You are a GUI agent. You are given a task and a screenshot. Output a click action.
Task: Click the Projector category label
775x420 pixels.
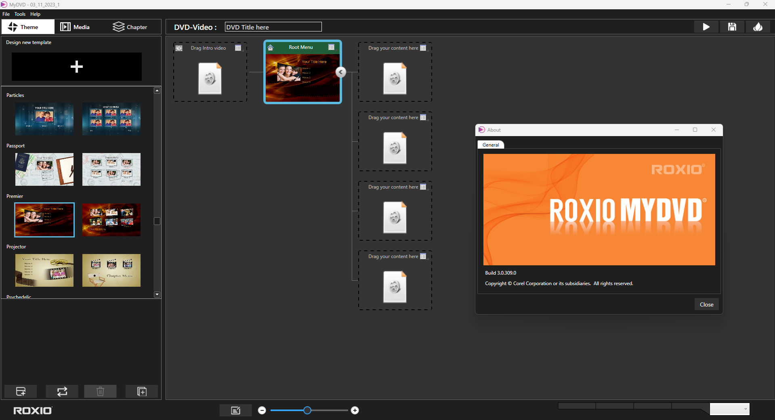[x=16, y=247]
